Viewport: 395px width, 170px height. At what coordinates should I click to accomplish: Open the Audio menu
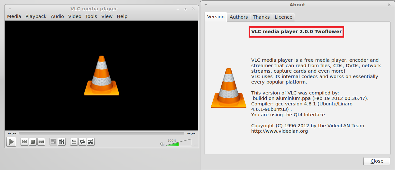click(57, 16)
